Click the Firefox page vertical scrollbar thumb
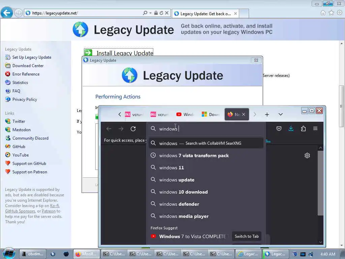The height and width of the screenshot is (259, 345). [x=320, y=183]
